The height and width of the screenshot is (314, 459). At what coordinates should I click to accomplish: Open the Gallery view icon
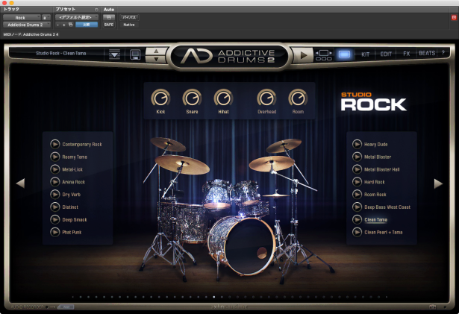pos(344,54)
